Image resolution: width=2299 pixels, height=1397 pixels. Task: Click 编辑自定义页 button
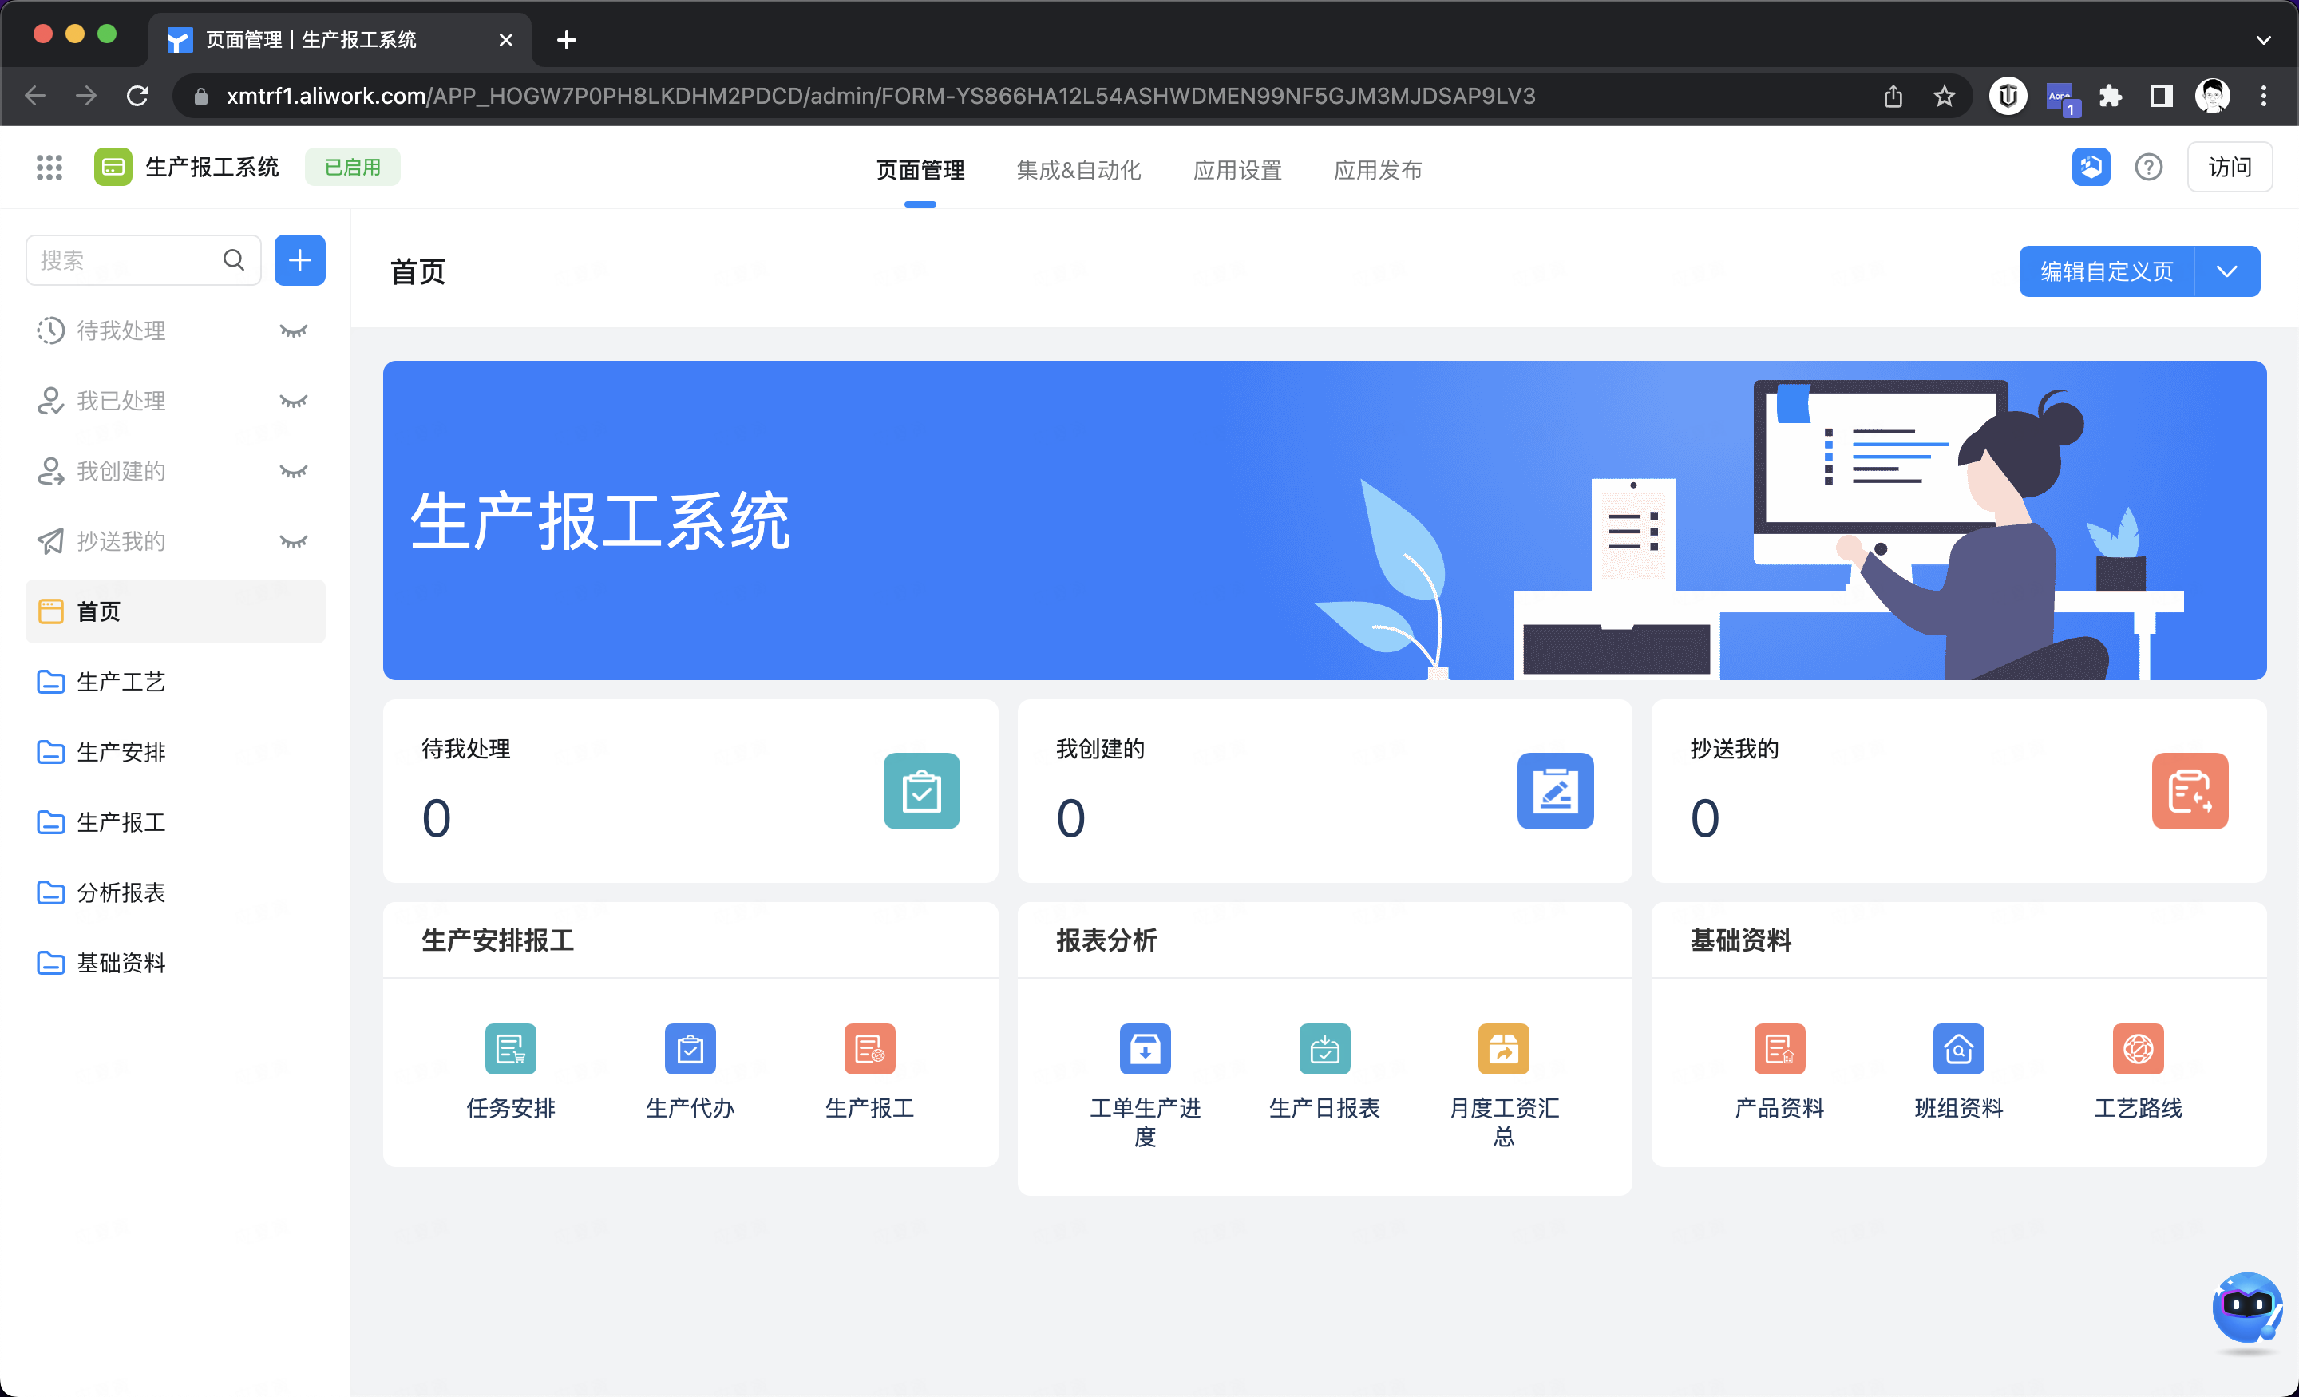pos(2107,271)
